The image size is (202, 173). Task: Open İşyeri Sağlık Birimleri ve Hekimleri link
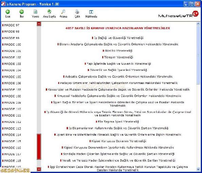[x=118, y=104]
